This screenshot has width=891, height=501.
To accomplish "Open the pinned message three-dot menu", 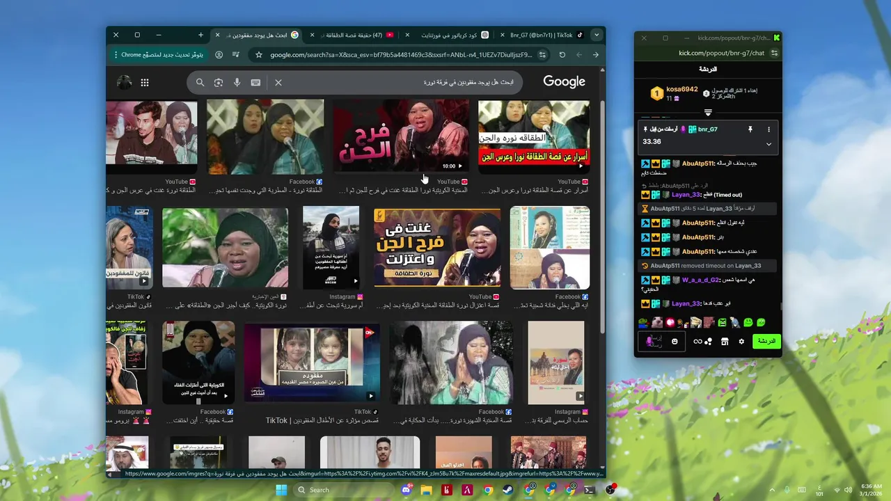I will pyautogui.click(x=768, y=129).
